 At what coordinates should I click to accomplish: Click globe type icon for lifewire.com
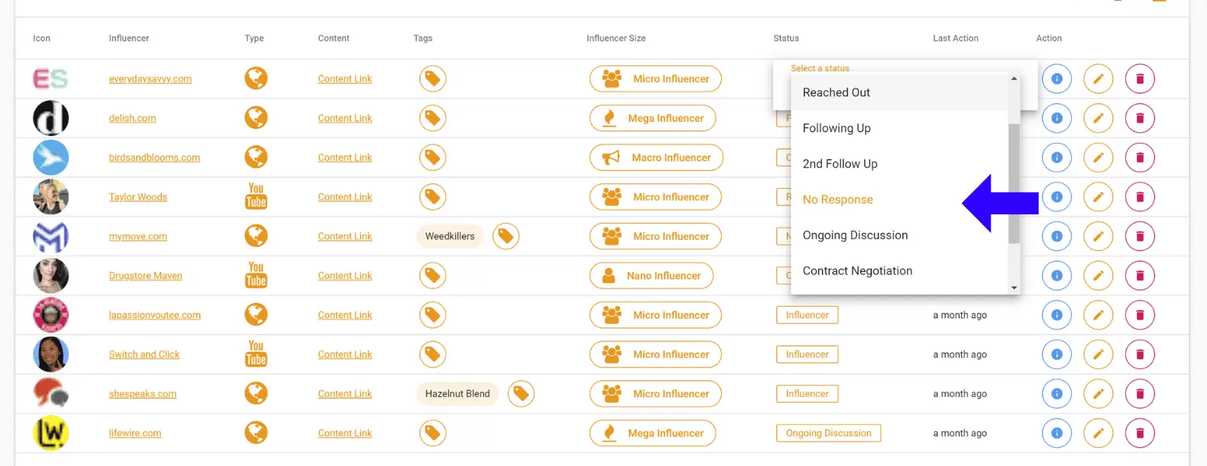(256, 433)
